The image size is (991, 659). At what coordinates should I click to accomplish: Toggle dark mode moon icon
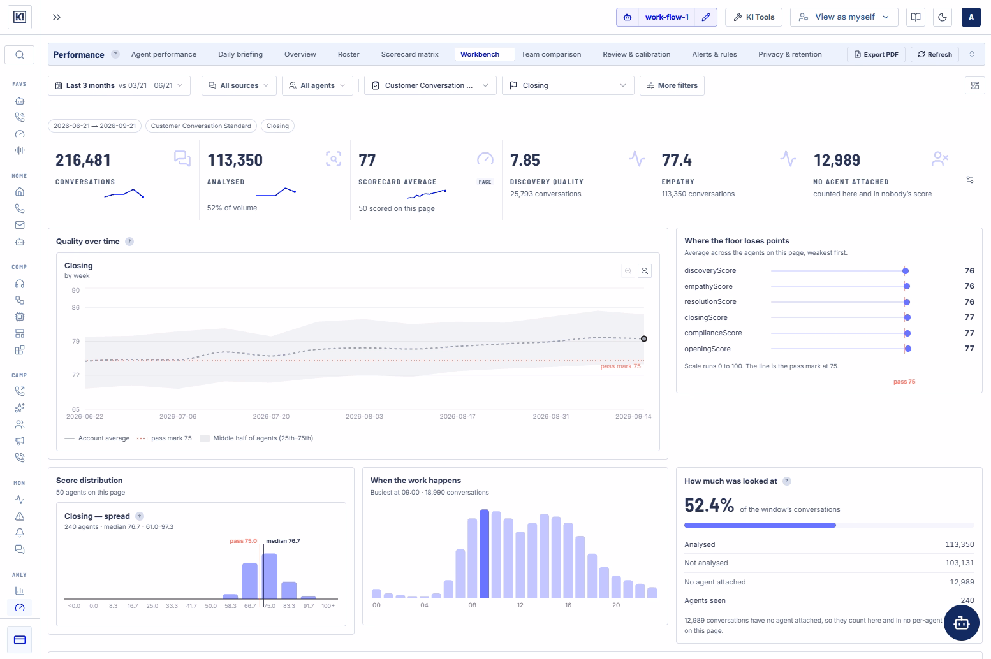click(x=943, y=17)
